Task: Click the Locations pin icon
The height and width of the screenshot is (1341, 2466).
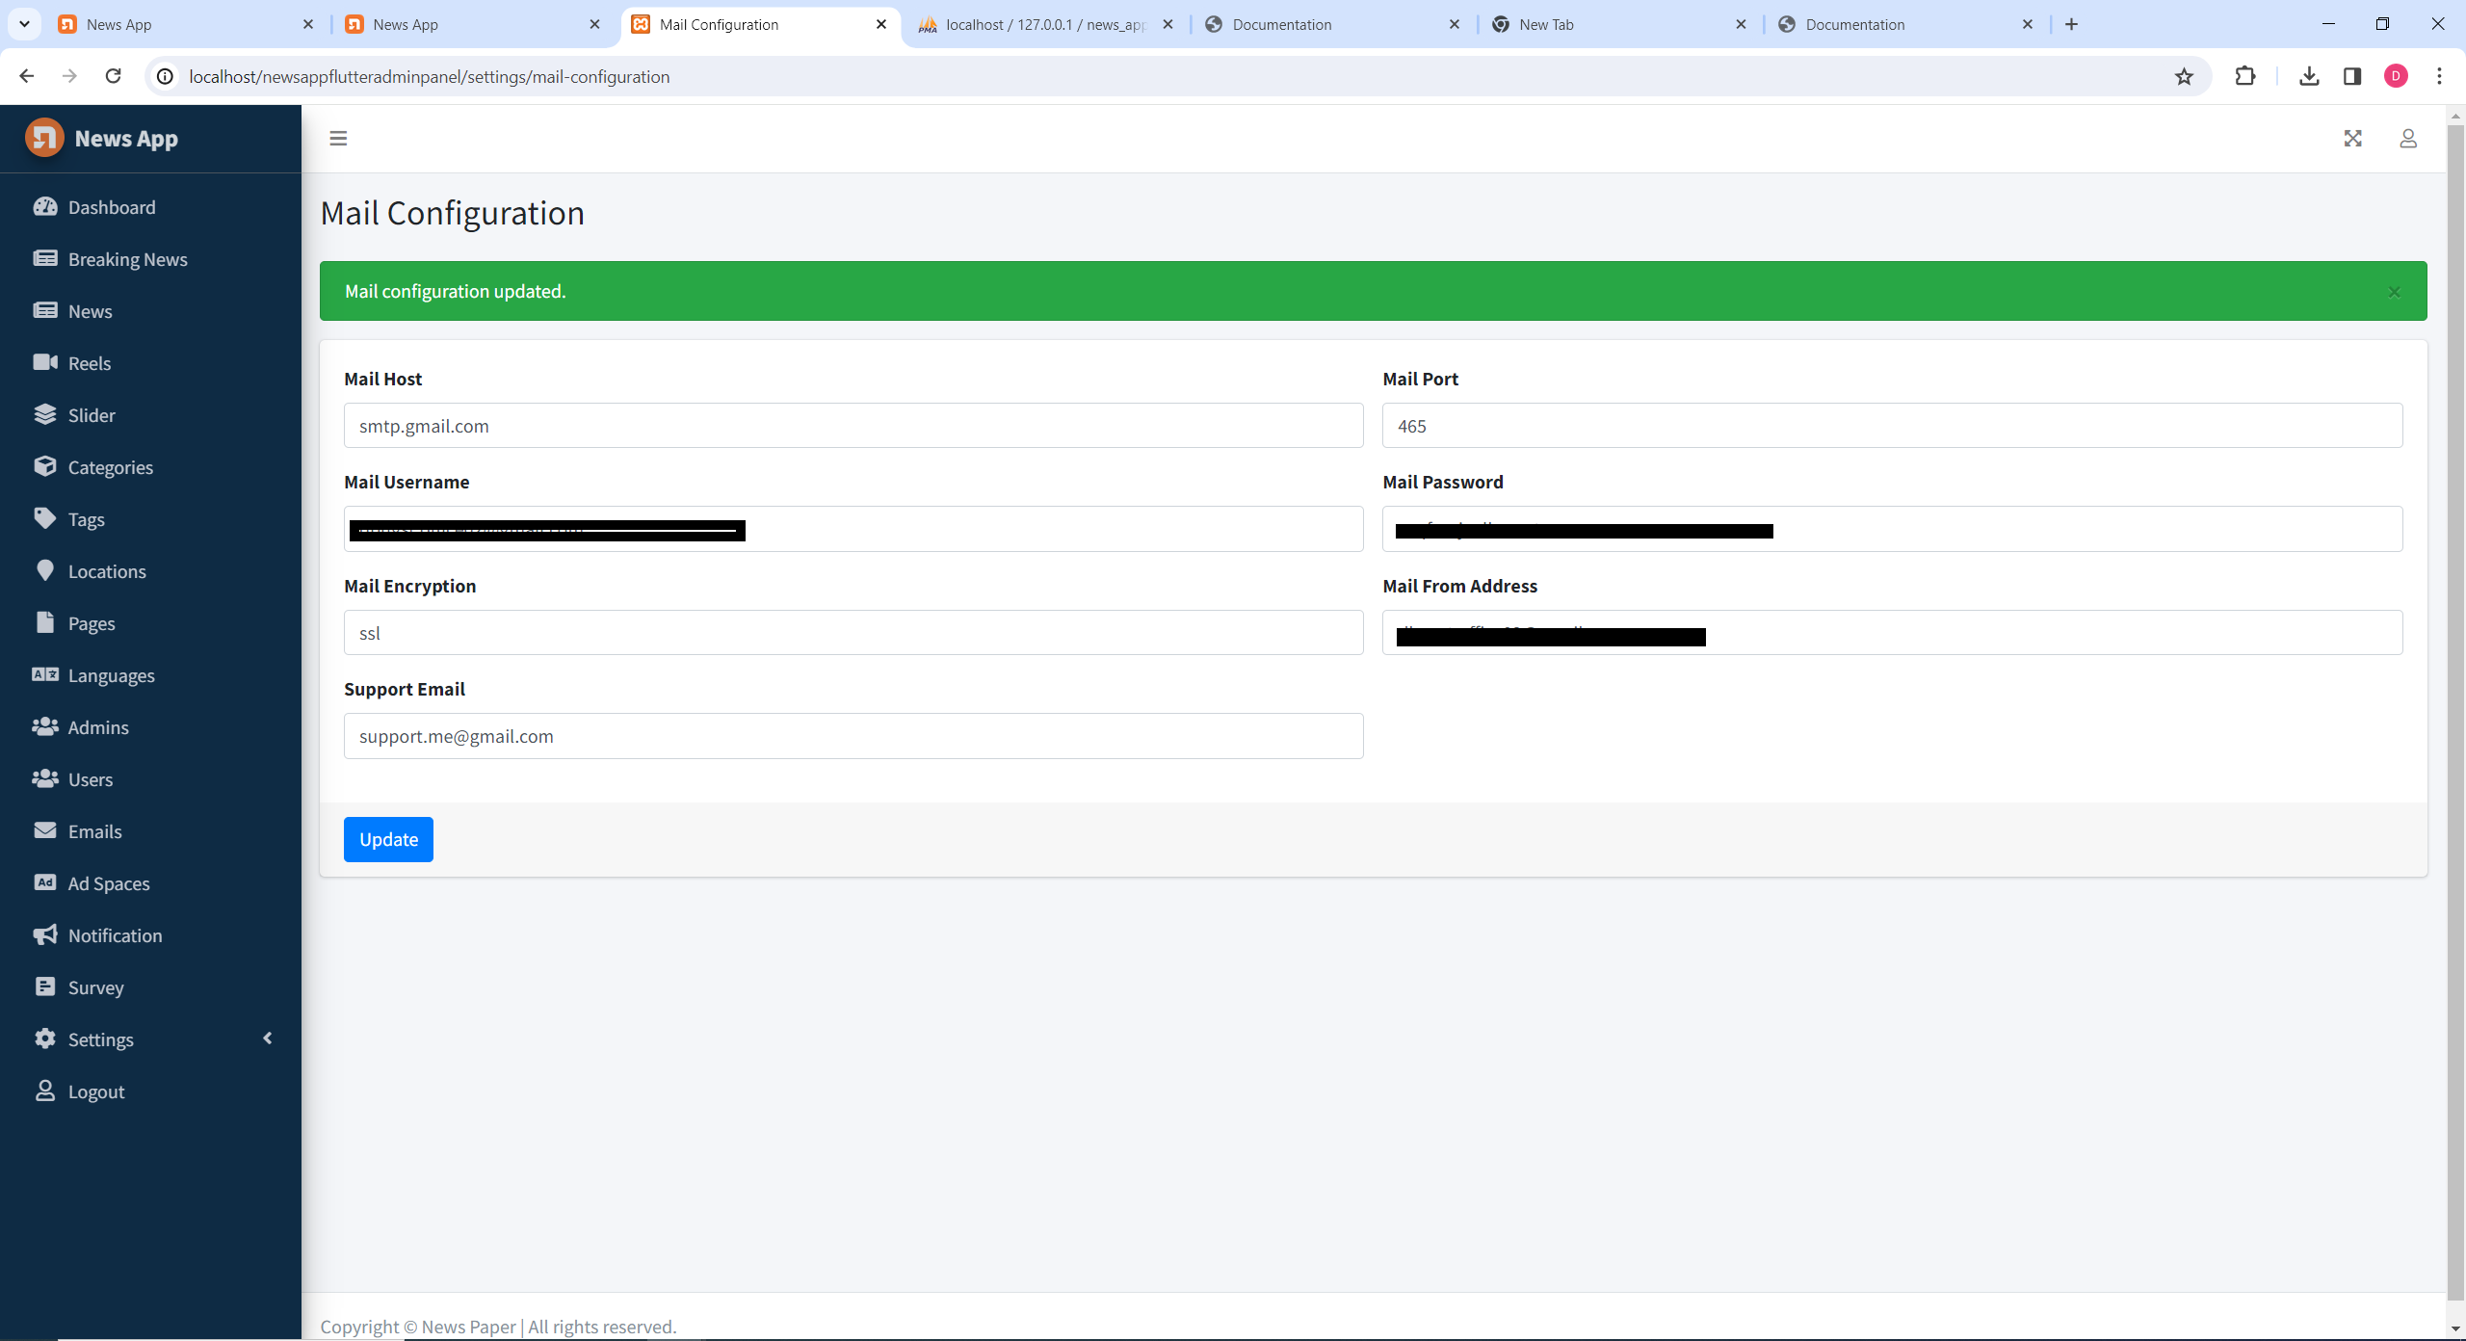Action: click(45, 570)
